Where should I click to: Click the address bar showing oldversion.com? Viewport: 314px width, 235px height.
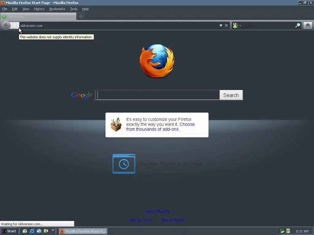click(119, 26)
